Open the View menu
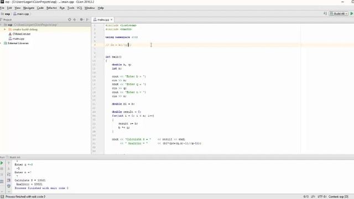This screenshot has height=199, width=354. (17, 8)
